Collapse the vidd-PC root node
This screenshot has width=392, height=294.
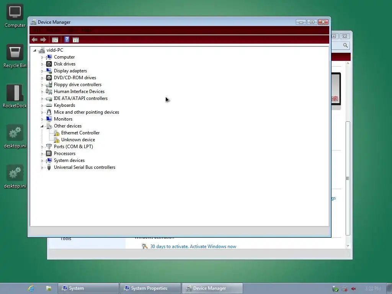[x=35, y=51]
